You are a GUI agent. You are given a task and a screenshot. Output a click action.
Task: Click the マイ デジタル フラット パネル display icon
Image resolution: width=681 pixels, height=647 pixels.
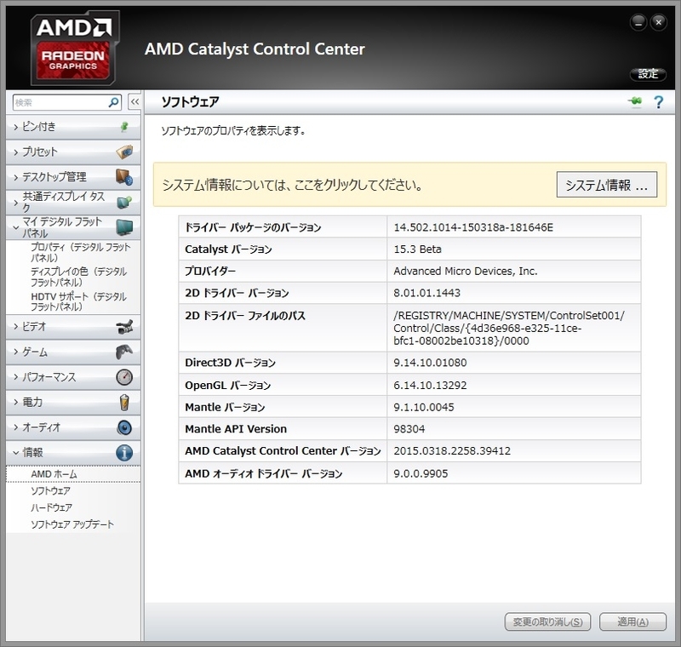124,226
